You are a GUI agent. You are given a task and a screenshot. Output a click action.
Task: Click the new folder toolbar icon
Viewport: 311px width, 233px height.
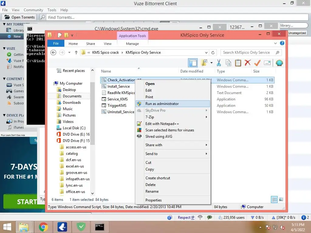[204, 63]
